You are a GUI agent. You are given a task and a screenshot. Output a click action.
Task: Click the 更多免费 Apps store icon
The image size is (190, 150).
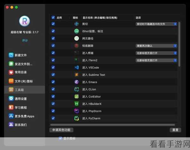point(11,116)
